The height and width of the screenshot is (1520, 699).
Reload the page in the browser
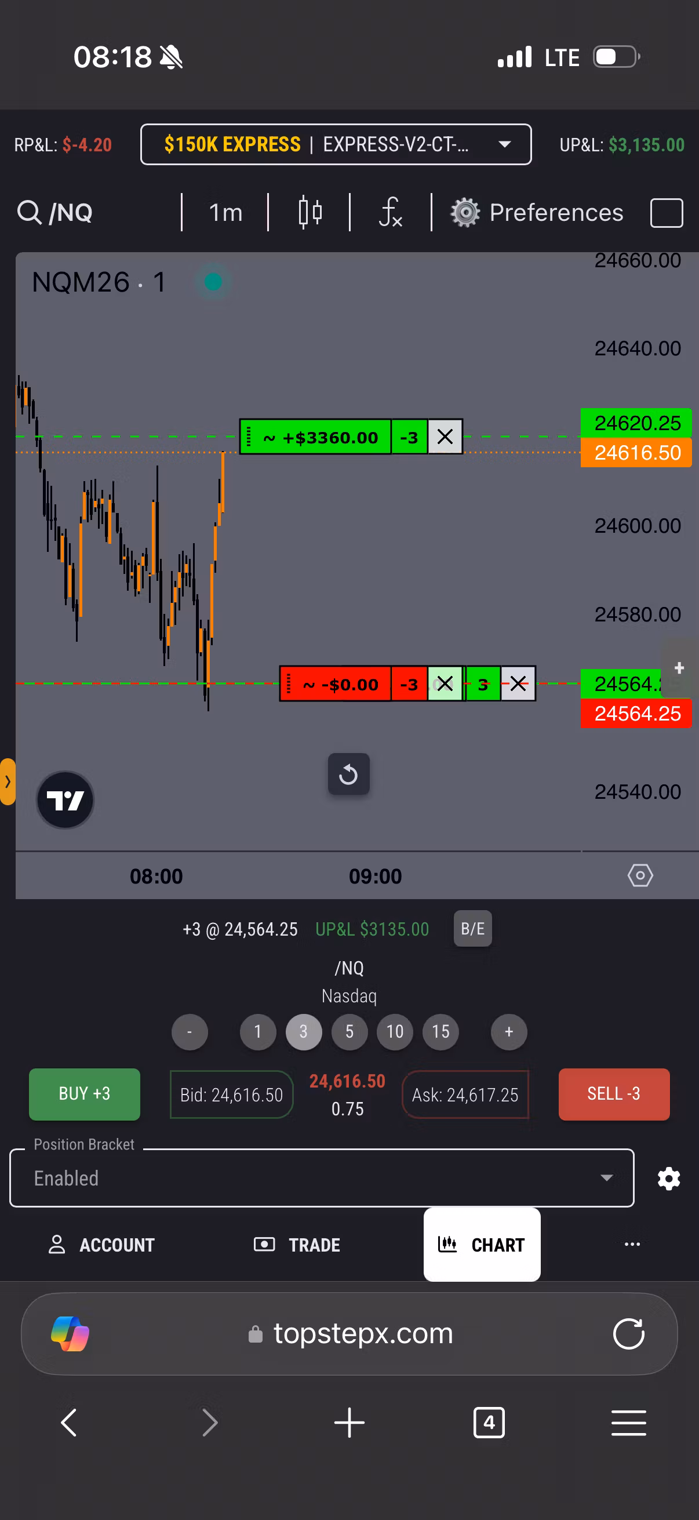tap(629, 1334)
